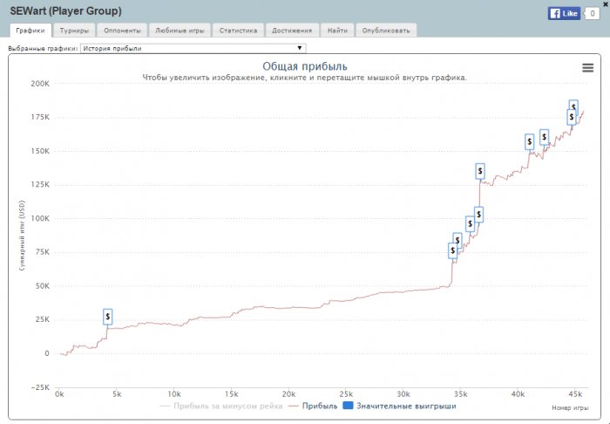Click the $ win marker at 125K-135K peak
This screenshot has width=610, height=424.
click(480, 171)
